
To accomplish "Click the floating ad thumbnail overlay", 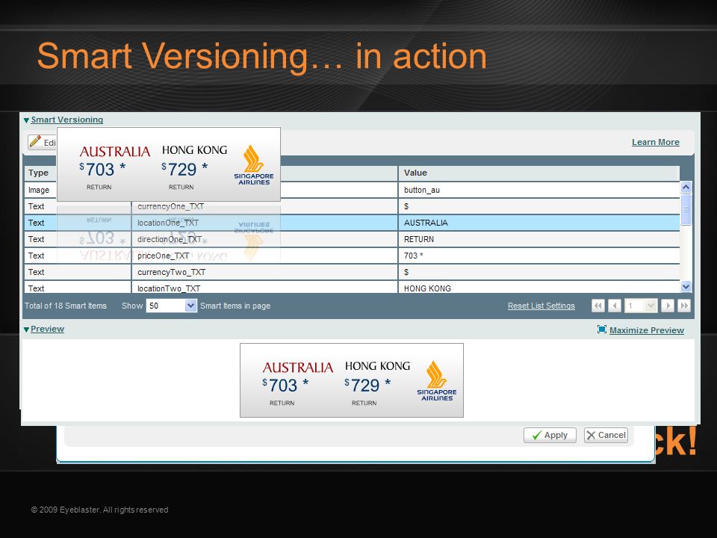I will (x=168, y=164).
